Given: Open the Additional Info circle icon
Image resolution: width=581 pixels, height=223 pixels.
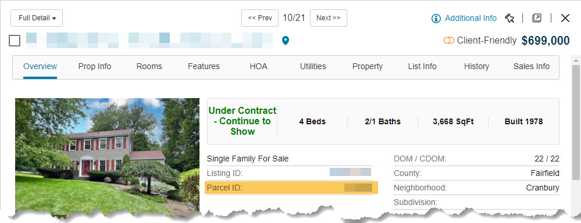Looking at the screenshot, I should (436, 18).
